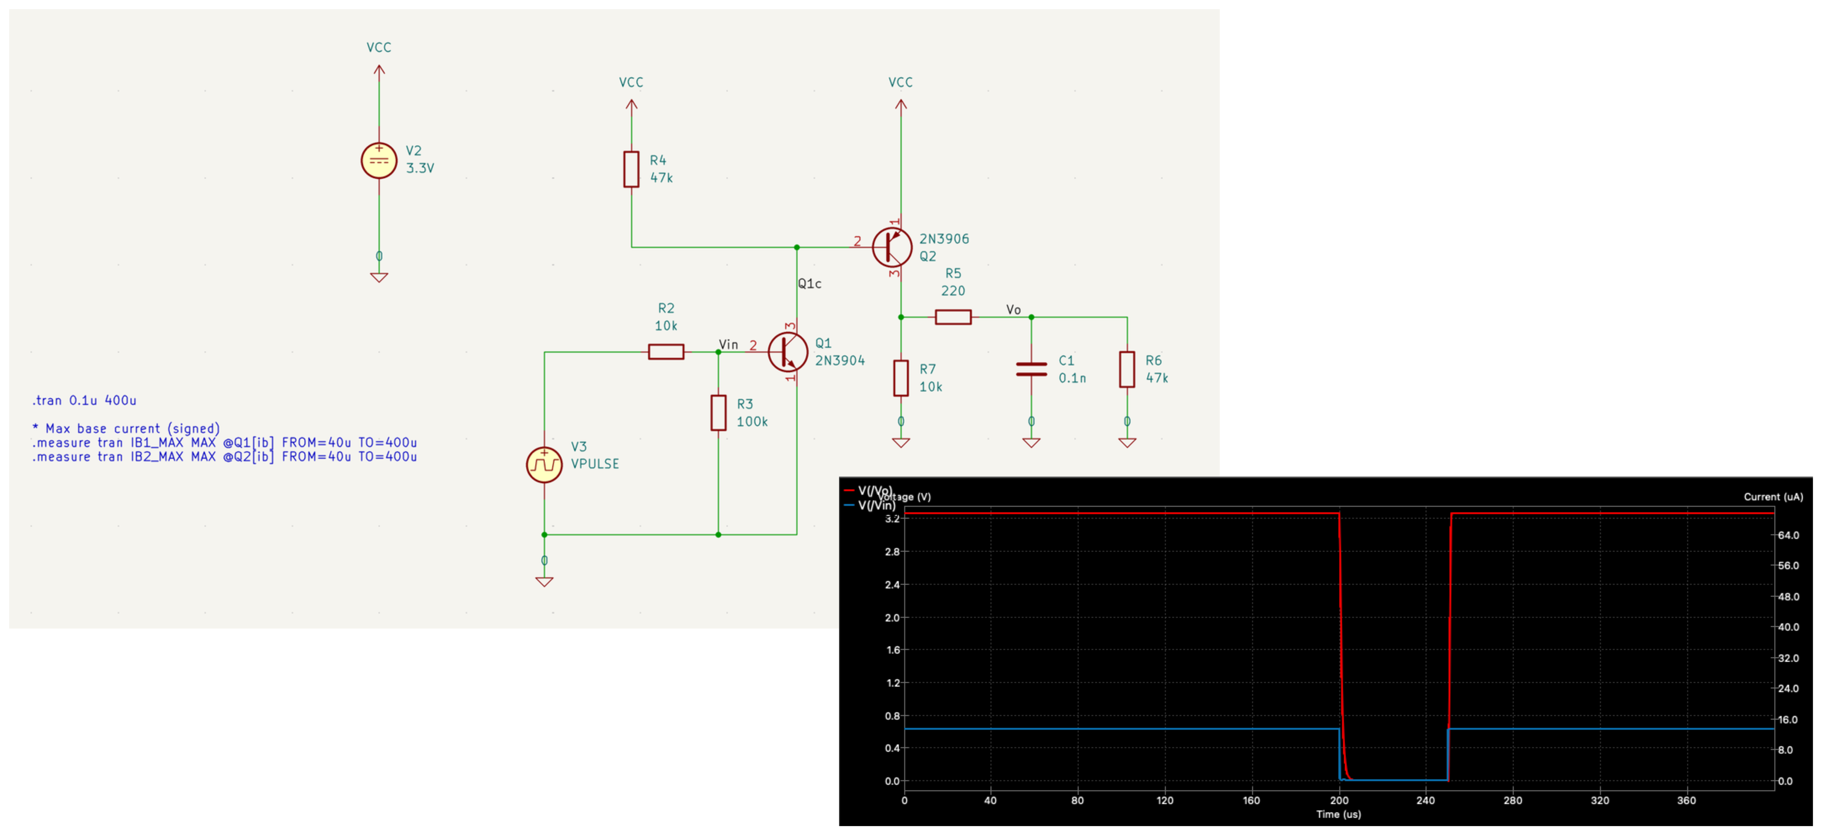This screenshot has width=1822, height=835.
Task: Select the V2 3.3V voltage source symbol
Action: click(x=379, y=160)
